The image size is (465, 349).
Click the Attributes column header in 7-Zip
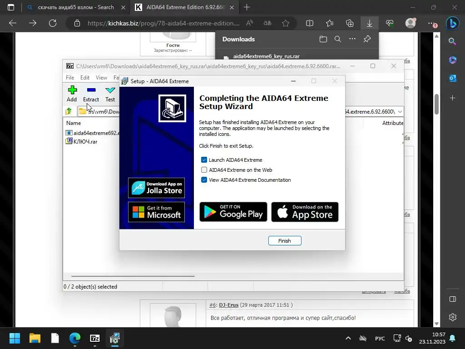[x=393, y=123]
